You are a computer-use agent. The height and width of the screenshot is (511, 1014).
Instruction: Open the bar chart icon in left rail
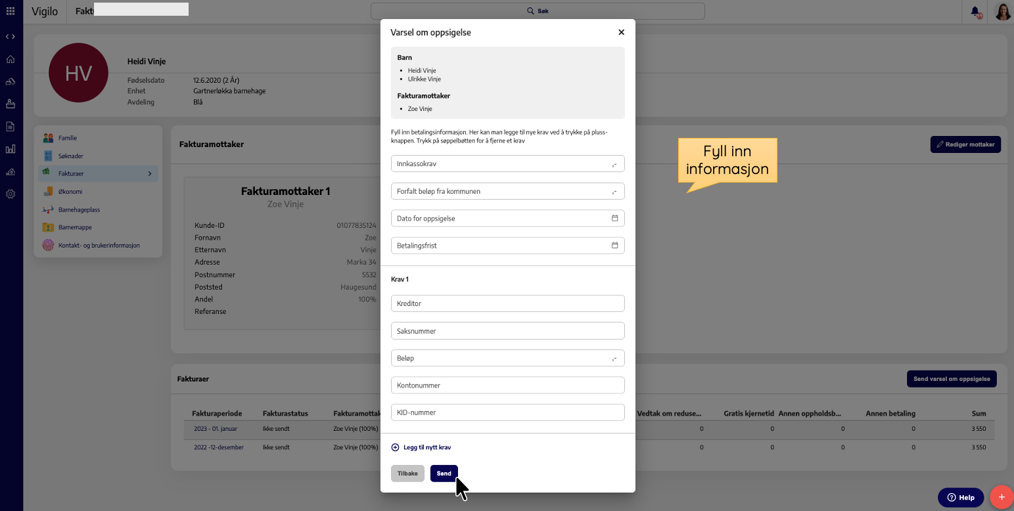tap(11, 149)
